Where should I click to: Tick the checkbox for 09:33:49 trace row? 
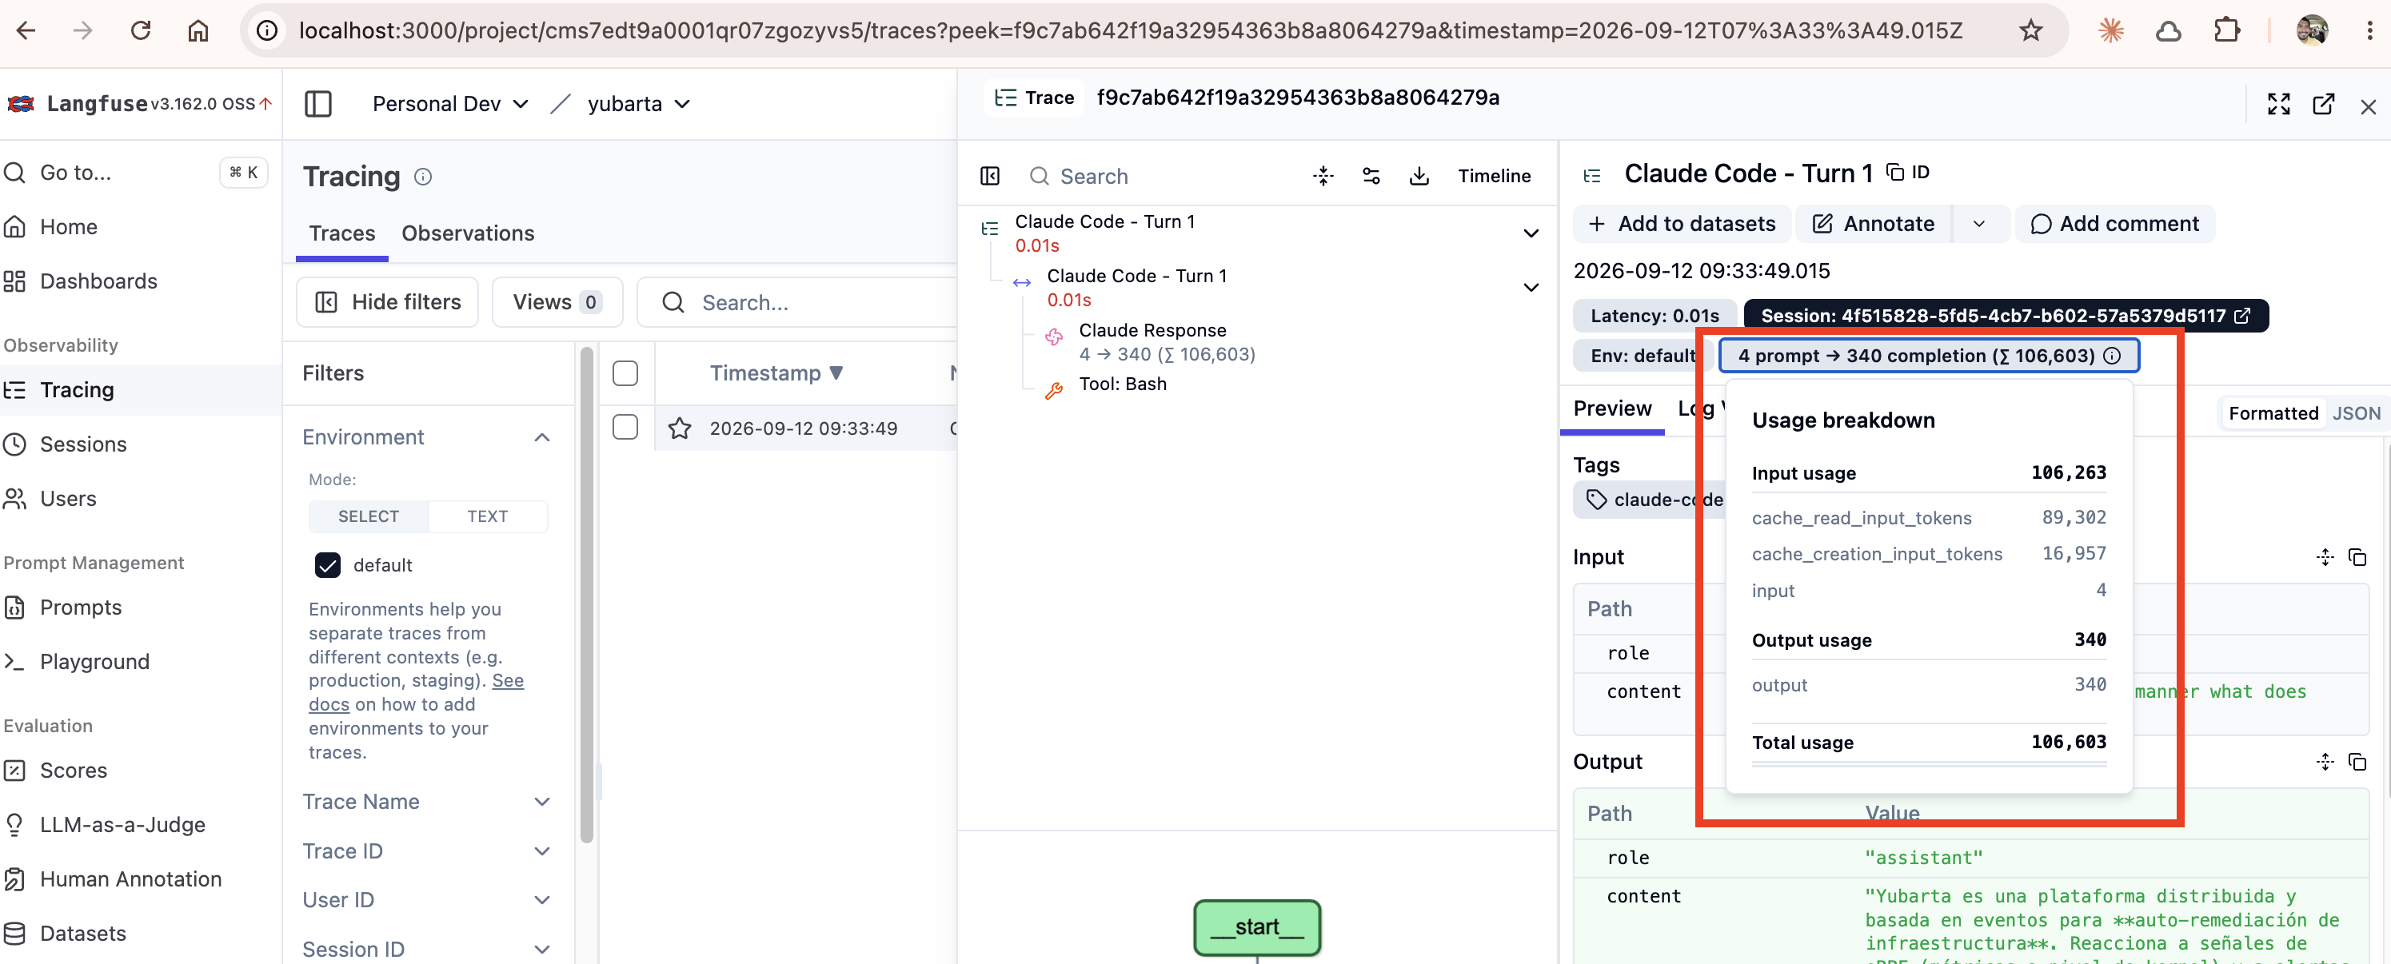[x=625, y=427]
